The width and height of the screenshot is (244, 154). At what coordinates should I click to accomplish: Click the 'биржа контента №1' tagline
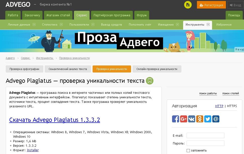pos(56,4)
